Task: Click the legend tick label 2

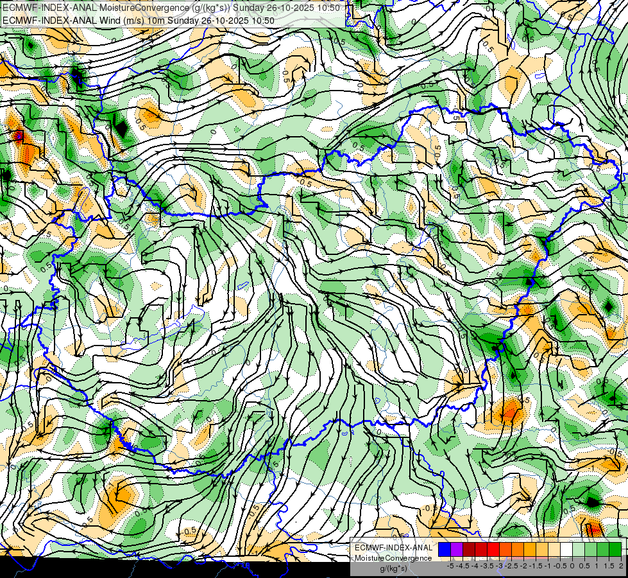Action: [621, 566]
